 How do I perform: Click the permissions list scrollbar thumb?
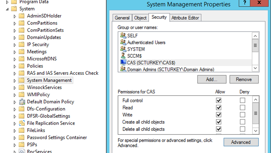(x=255, y=113)
